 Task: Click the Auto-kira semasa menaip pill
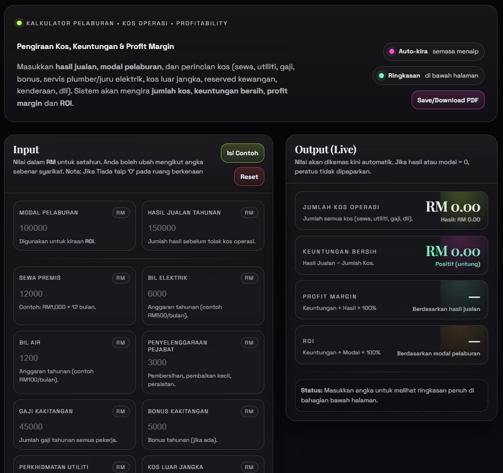click(433, 51)
